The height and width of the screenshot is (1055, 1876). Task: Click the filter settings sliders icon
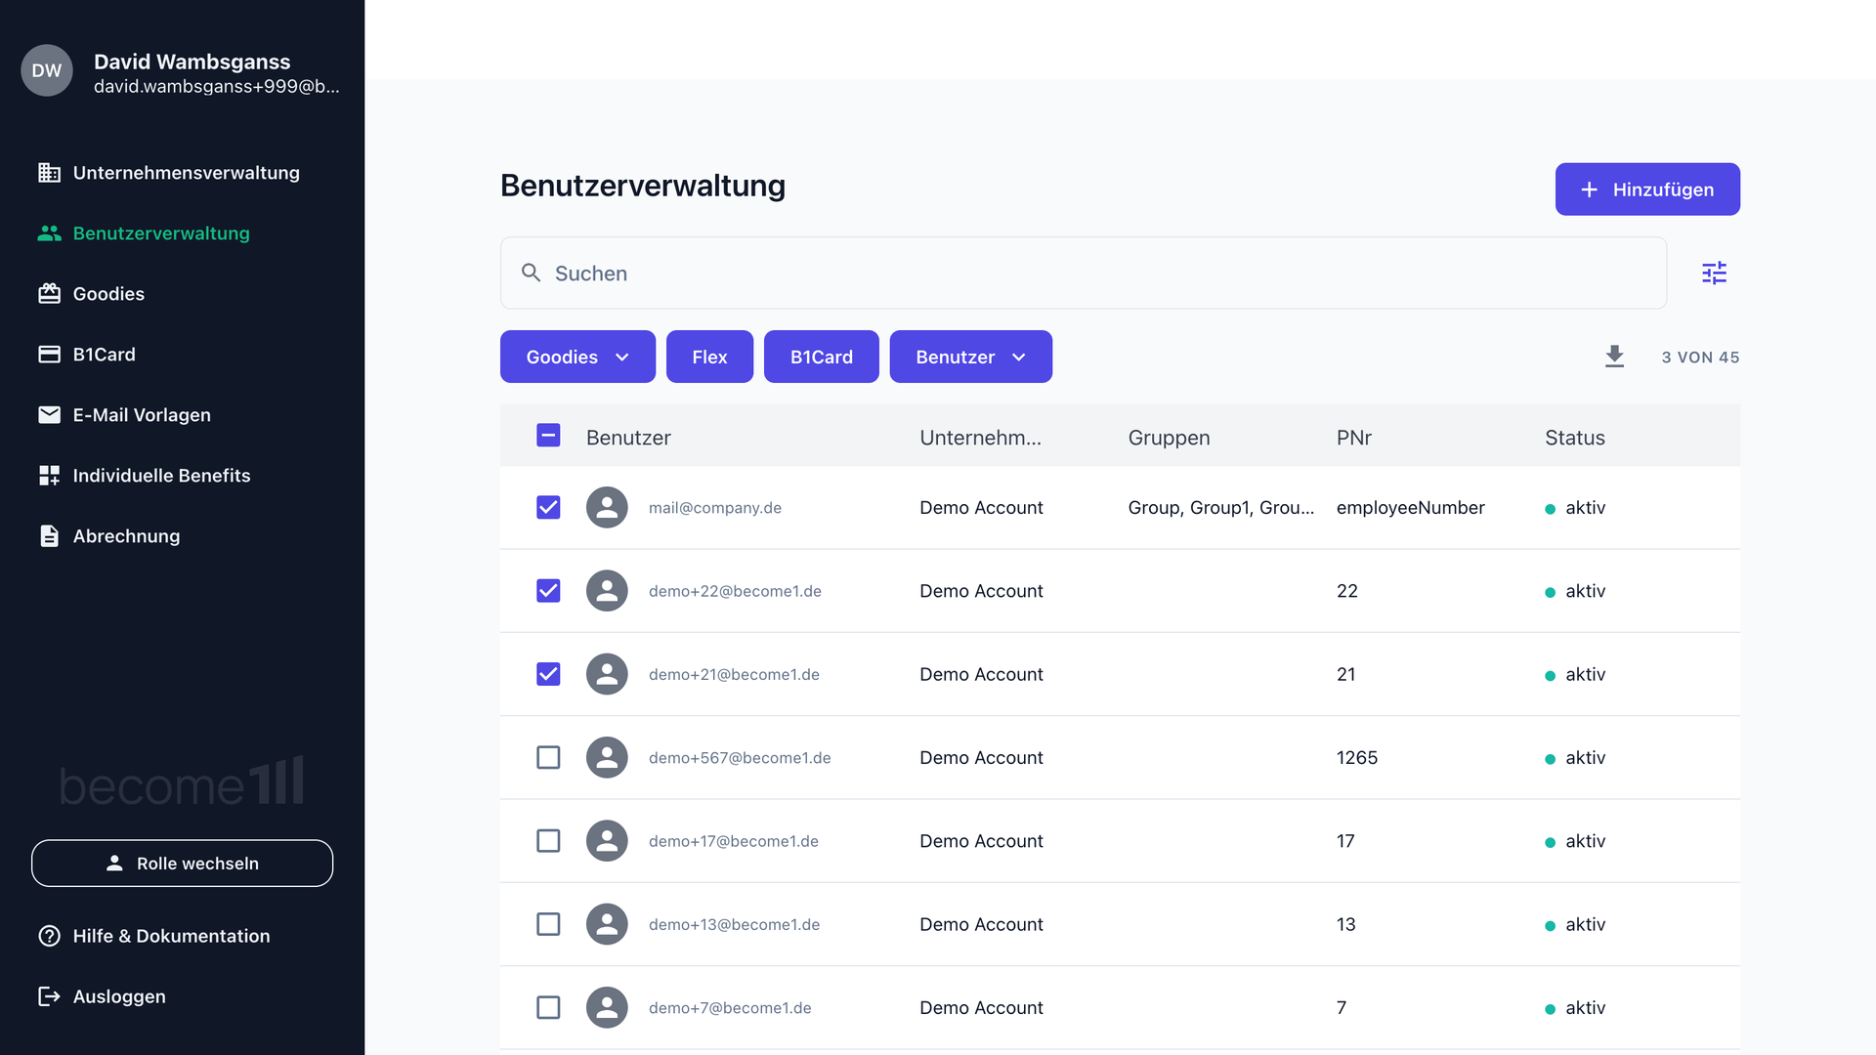[1714, 273]
